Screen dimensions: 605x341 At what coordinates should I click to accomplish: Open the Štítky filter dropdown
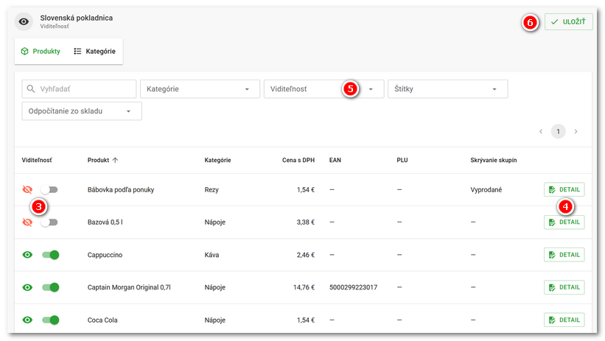click(447, 88)
